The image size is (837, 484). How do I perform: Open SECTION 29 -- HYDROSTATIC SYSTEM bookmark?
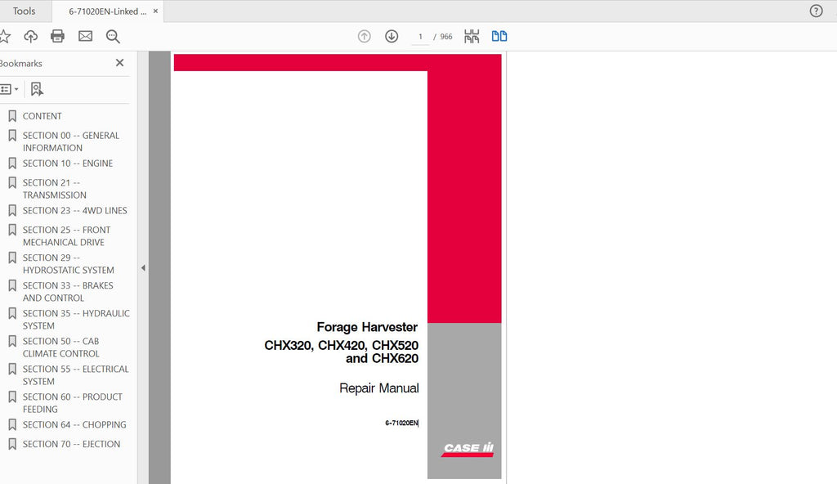pos(69,264)
